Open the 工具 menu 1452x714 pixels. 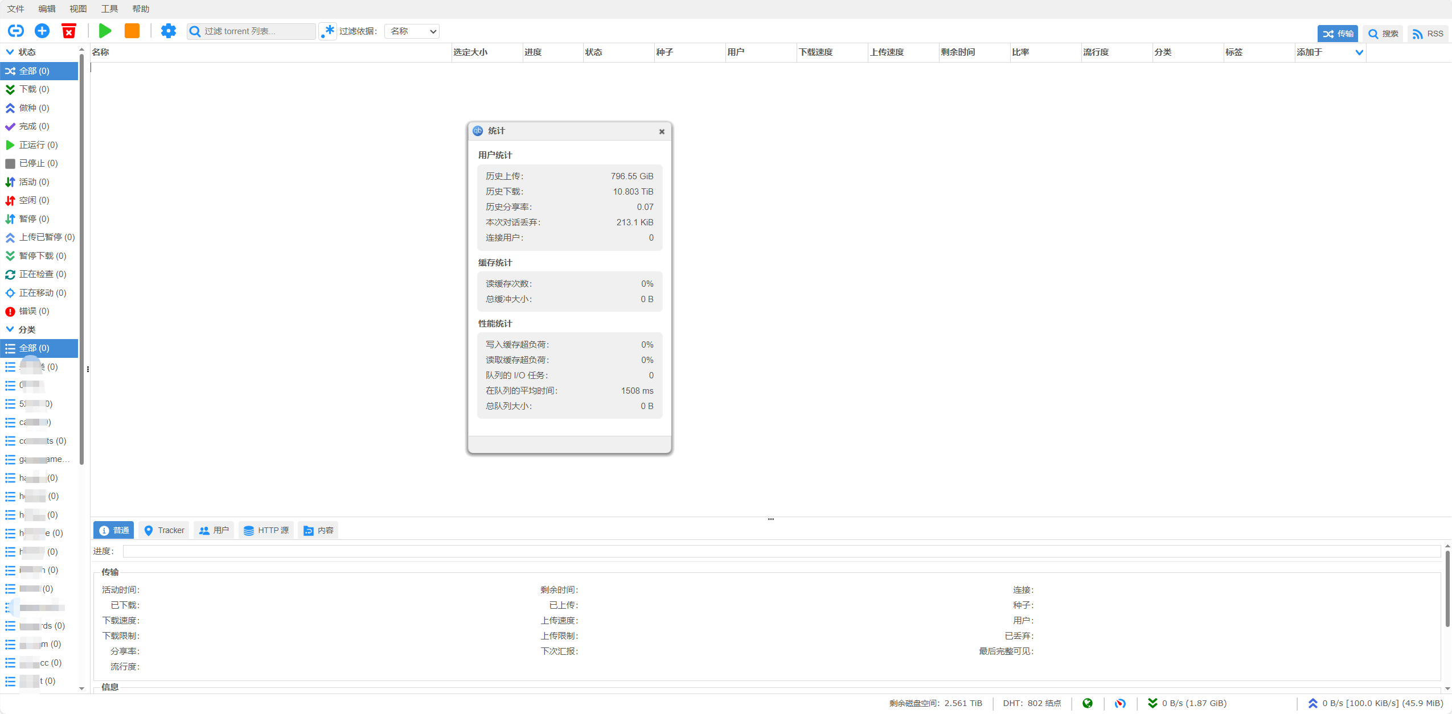click(x=109, y=9)
